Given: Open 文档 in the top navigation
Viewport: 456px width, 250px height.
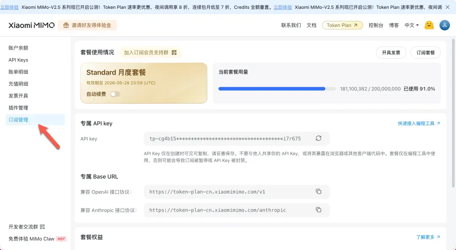Looking at the screenshot, I should [x=312, y=25].
